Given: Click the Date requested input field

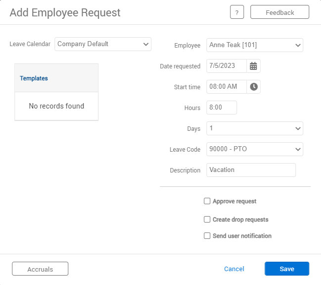Looking at the screenshot, I should click(227, 66).
